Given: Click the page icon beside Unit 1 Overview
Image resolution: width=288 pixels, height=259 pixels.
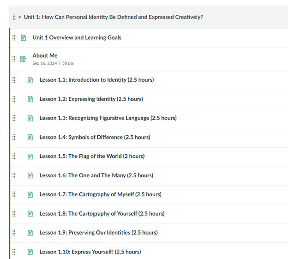Looking at the screenshot, I should coord(24,38).
